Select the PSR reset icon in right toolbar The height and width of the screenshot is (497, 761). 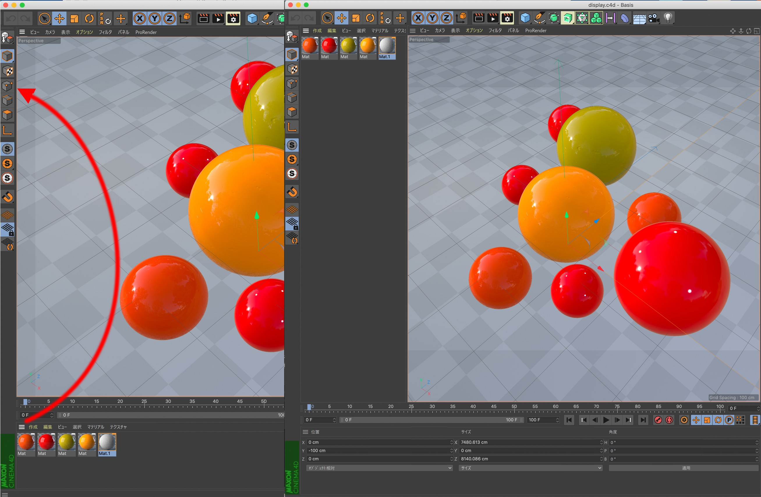click(385, 18)
